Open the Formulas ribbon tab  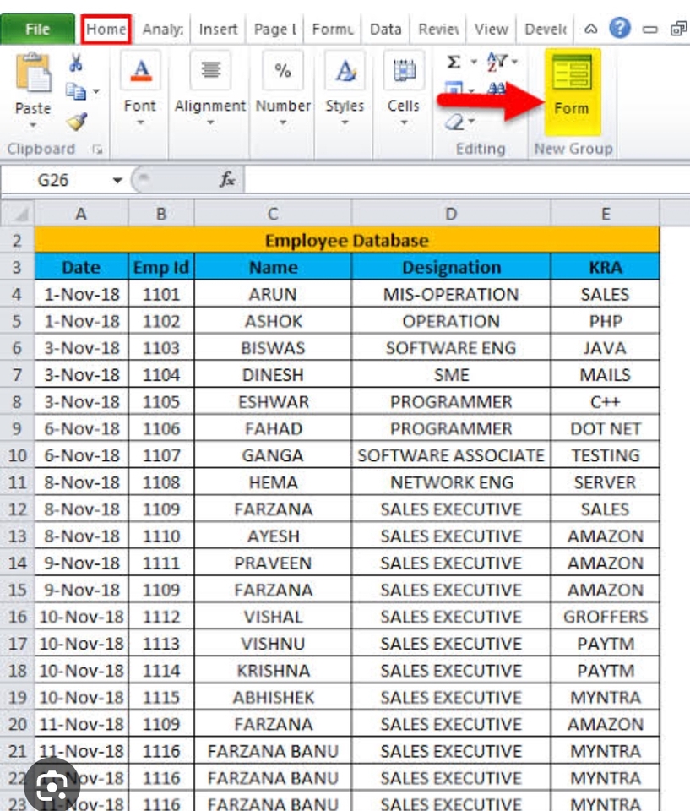tap(332, 29)
